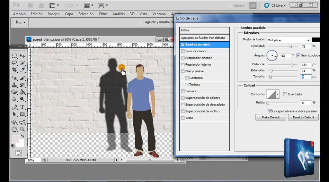Screen dimensions: 329x182
Task: Select the Eyedropper tool
Action: coord(22,70)
